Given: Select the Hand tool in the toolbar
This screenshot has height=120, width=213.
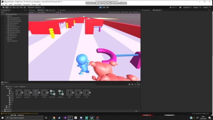Looking at the screenshot, I should tap(3, 7).
